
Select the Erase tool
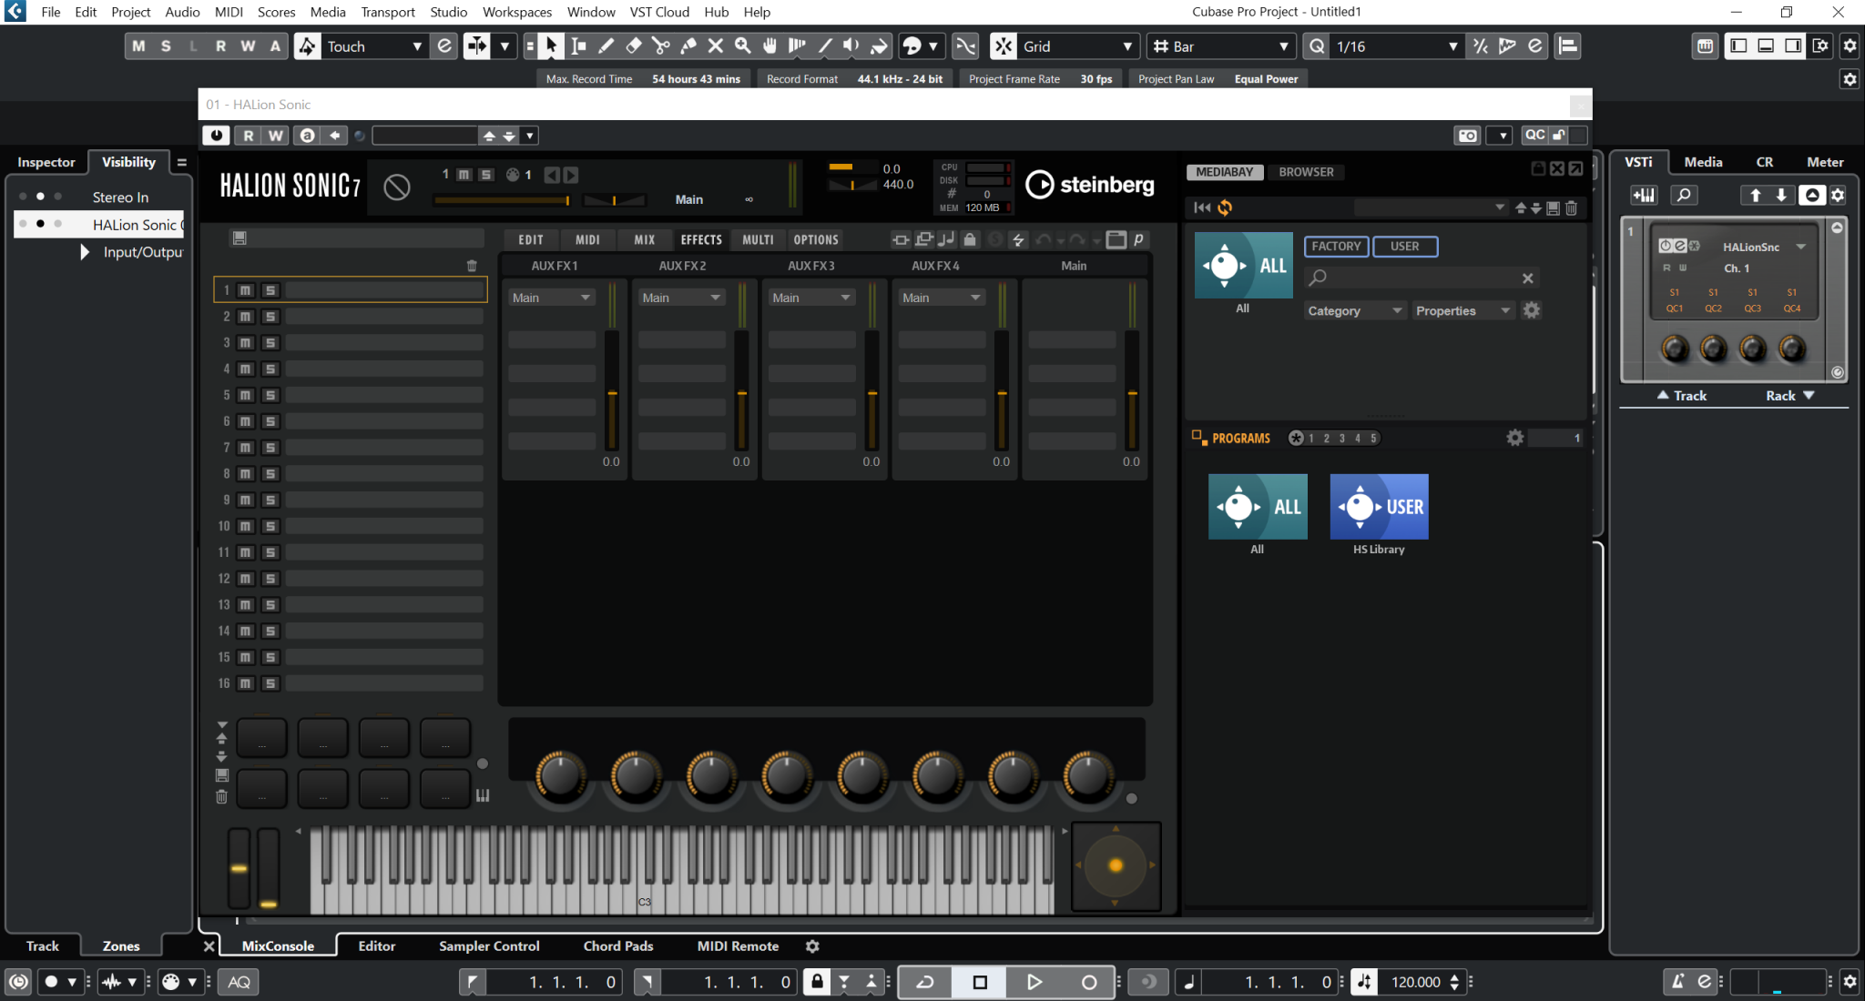tap(633, 45)
